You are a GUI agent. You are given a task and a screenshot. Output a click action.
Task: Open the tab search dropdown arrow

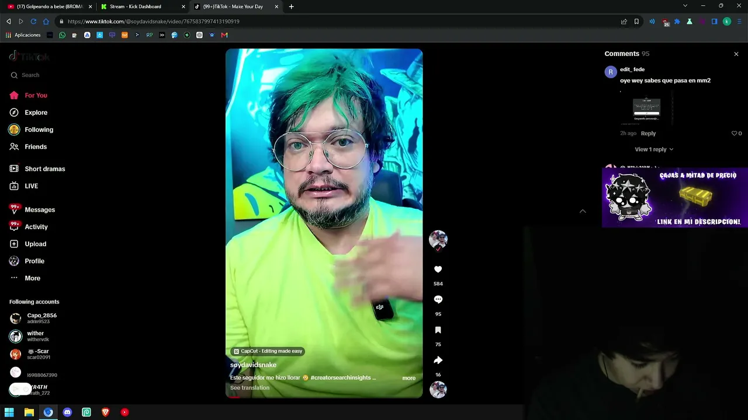point(685,6)
